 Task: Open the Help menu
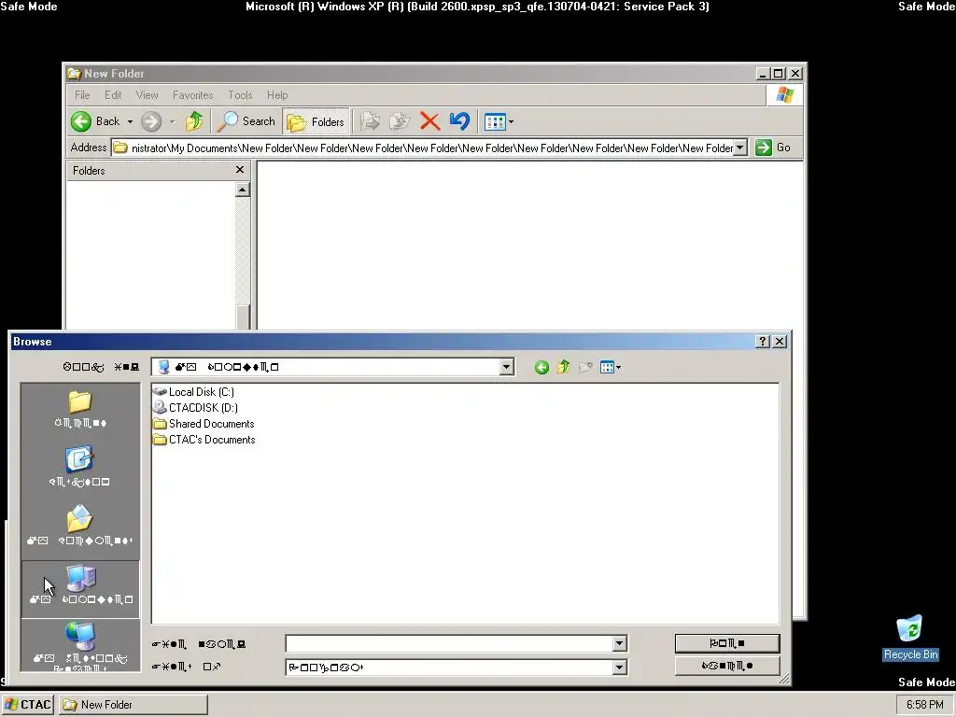pyautogui.click(x=277, y=95)
